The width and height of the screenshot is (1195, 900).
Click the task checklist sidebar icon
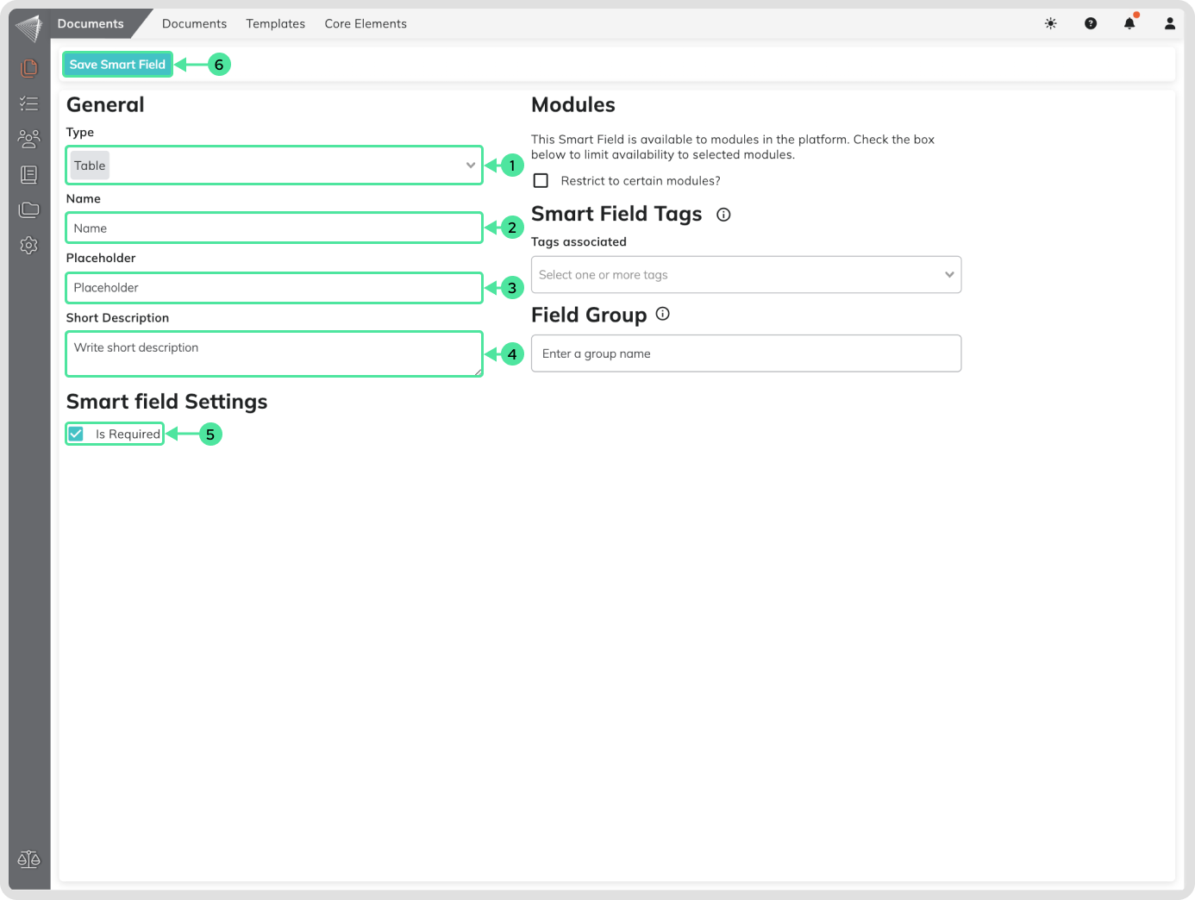click(x=28, y=103)
